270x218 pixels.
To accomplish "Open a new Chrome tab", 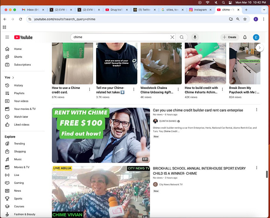I will [246, 10].
